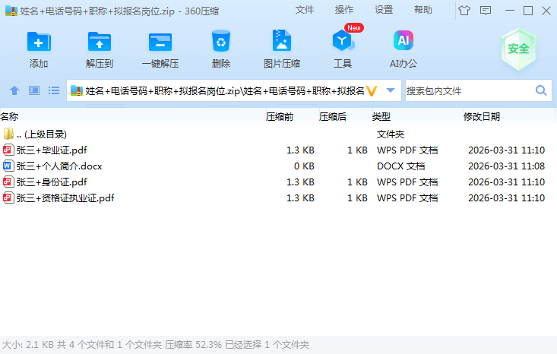Click the folder icon of 上级目录
Screen dimensions: 557x354
pyautogui.click(x=8, y=134)
